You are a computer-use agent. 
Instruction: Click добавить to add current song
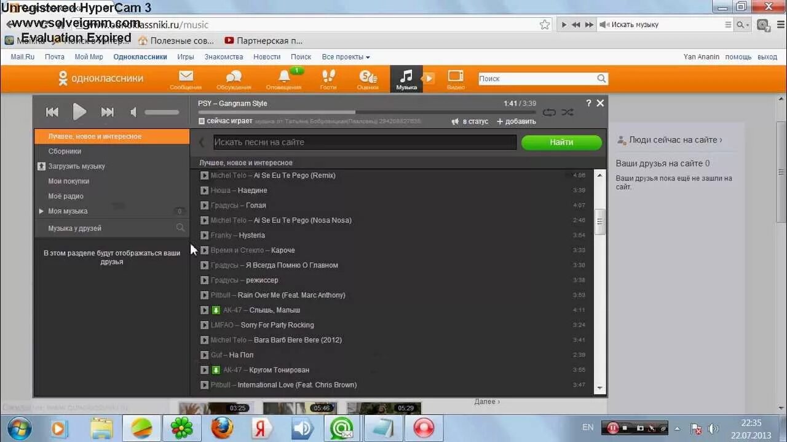[x=516, y=122]
